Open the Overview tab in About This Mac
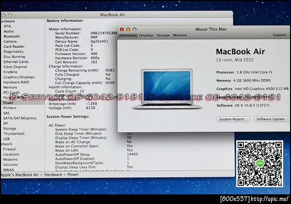The image size is (291, 204). (x=128, y=35)
